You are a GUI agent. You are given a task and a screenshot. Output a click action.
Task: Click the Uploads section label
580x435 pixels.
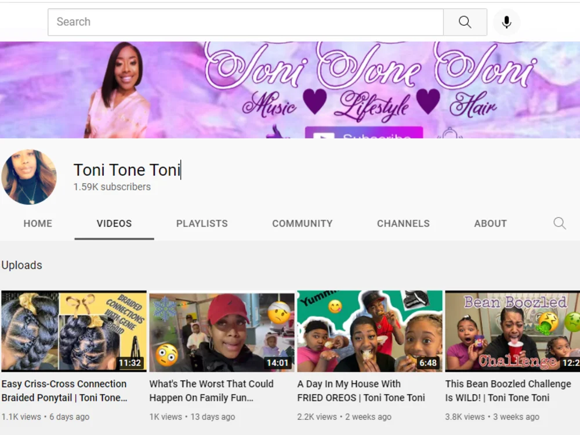tap(22, 265)
